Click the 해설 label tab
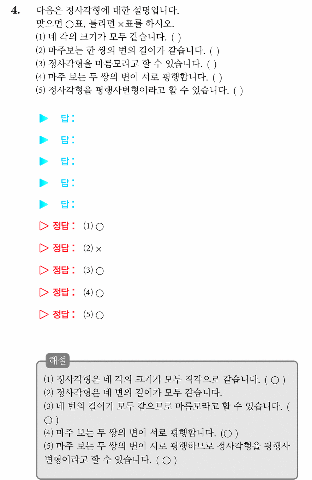 coord(58,360)
